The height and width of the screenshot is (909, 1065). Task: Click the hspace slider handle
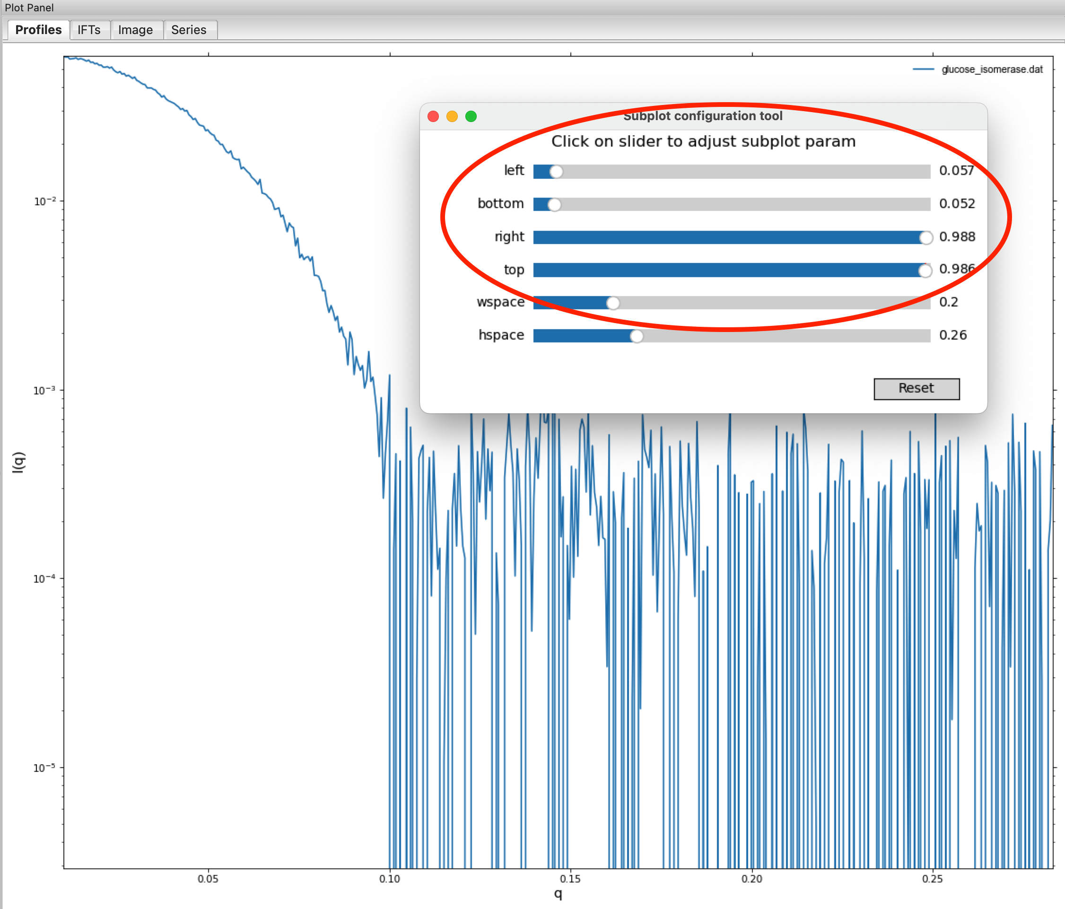[637, 336]
